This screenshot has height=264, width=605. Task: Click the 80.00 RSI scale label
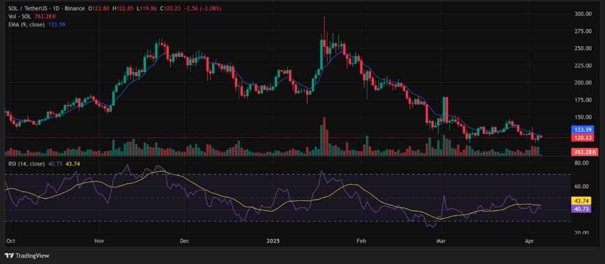581,163
